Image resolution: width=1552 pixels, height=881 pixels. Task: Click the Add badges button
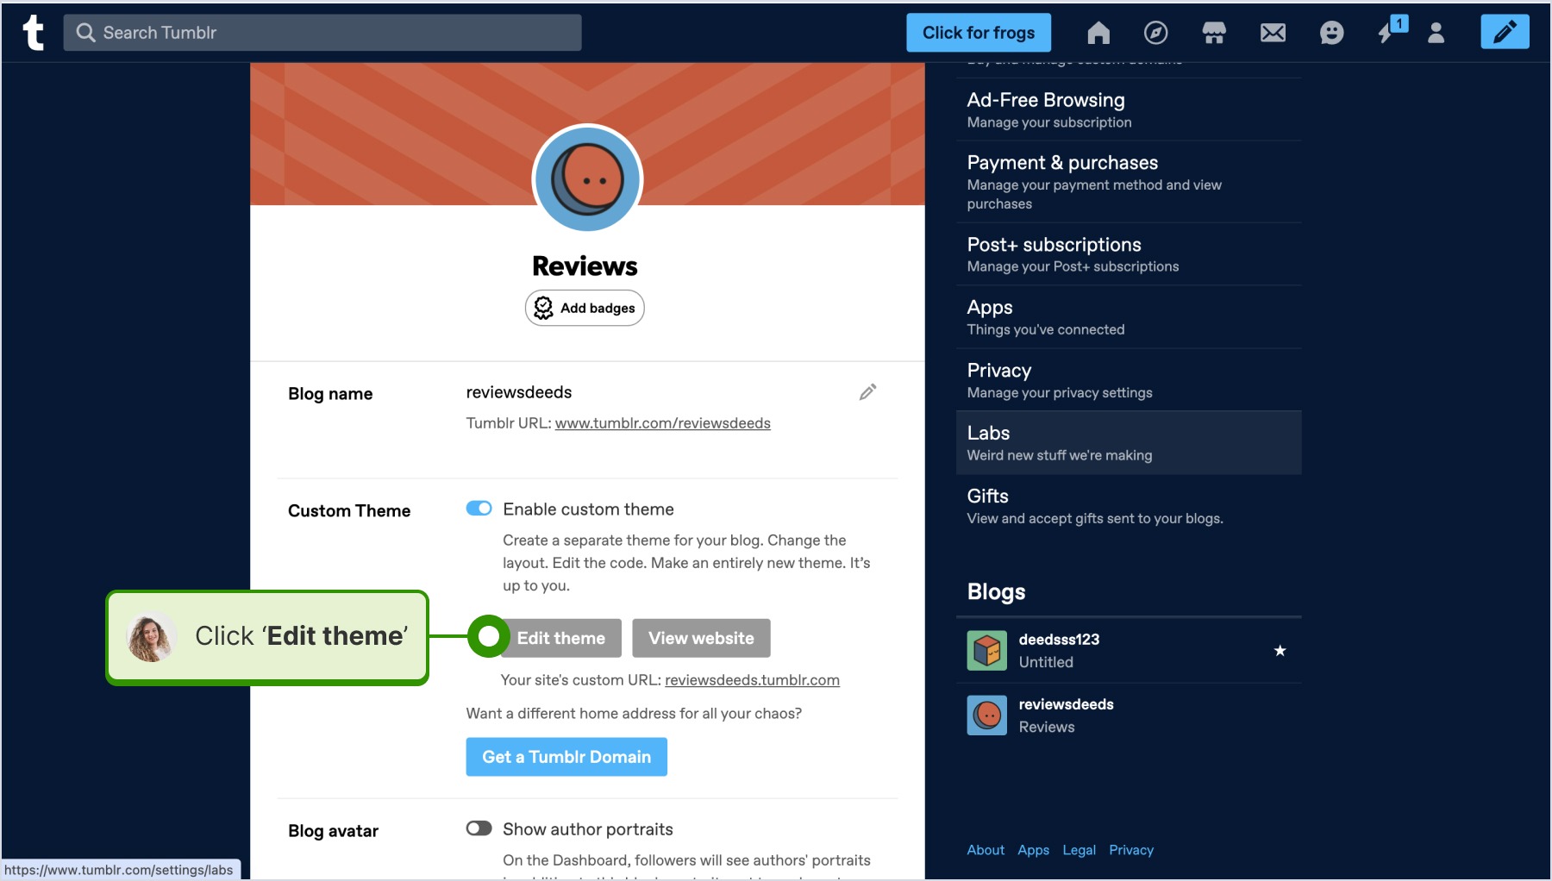[585, 308]
